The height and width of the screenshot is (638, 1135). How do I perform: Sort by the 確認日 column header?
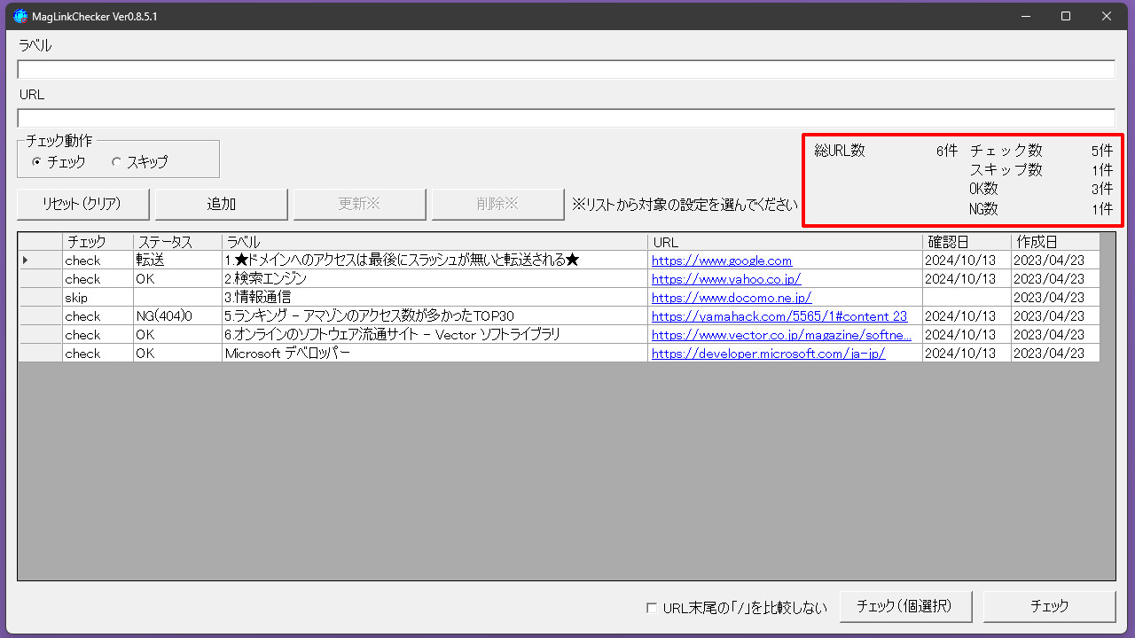coord(967,242)
